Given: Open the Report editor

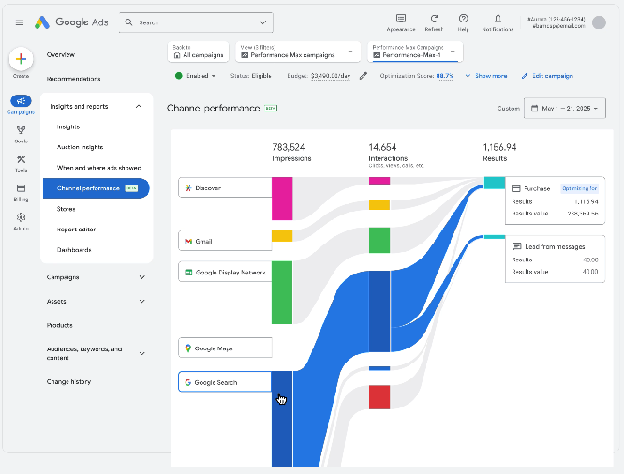Looking at the screenshot, I should pyautogui.click(x=76, y=230).
